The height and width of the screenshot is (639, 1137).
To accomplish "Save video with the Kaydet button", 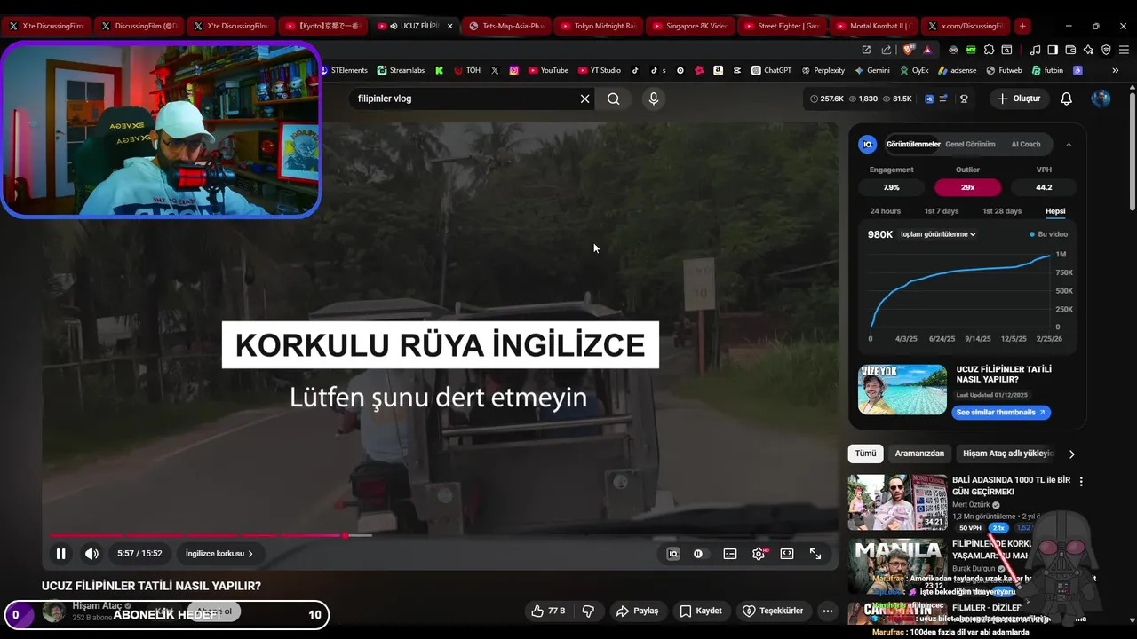I will 701,611.
